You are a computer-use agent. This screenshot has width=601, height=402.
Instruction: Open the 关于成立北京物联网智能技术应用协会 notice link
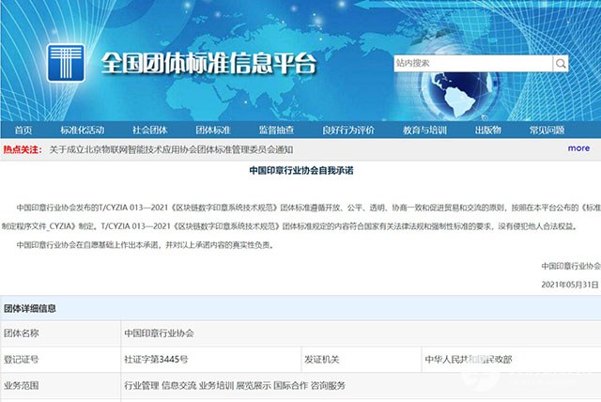(171, 149)
